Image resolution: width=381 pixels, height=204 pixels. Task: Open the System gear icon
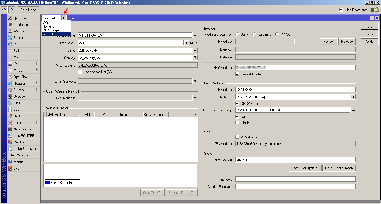tap(10, 90)
